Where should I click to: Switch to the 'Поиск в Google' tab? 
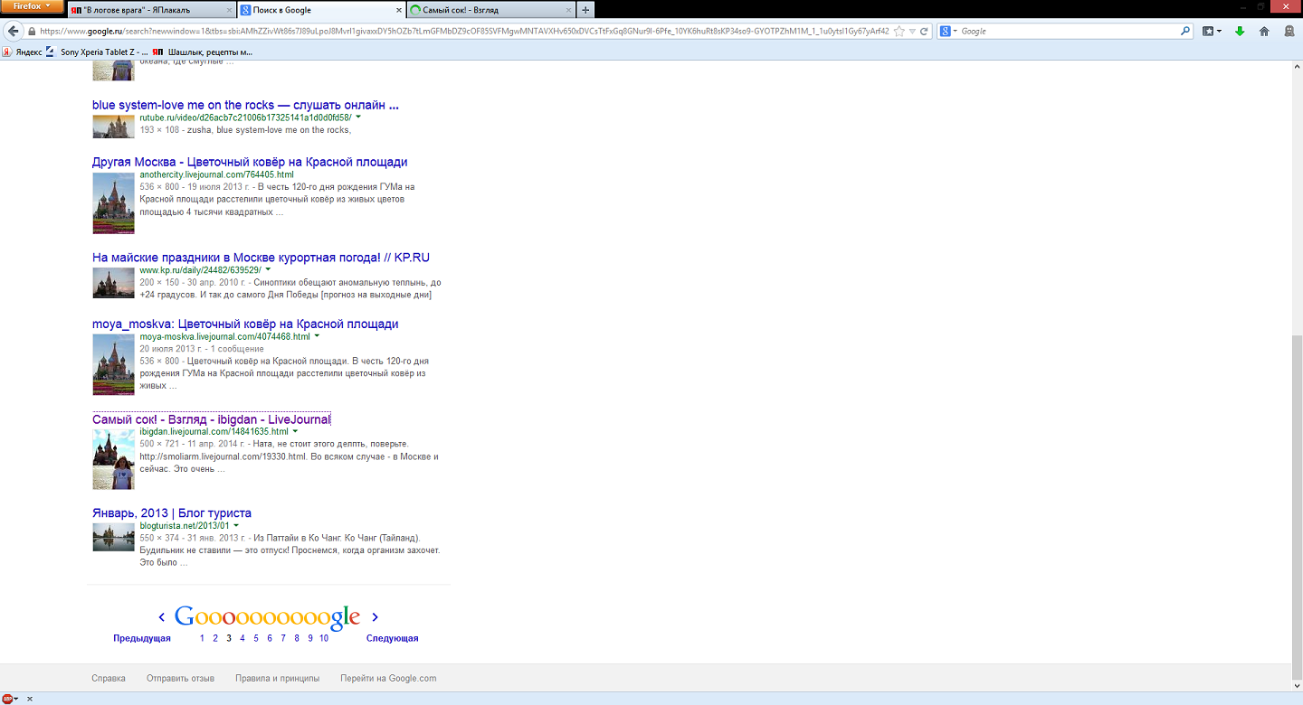pyautogui.click(x=321, y=10)
